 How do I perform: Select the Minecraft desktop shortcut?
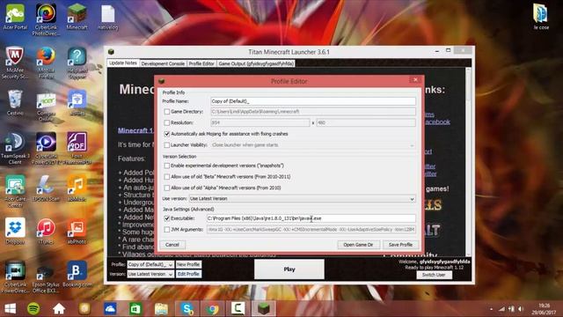pos(77,17)
